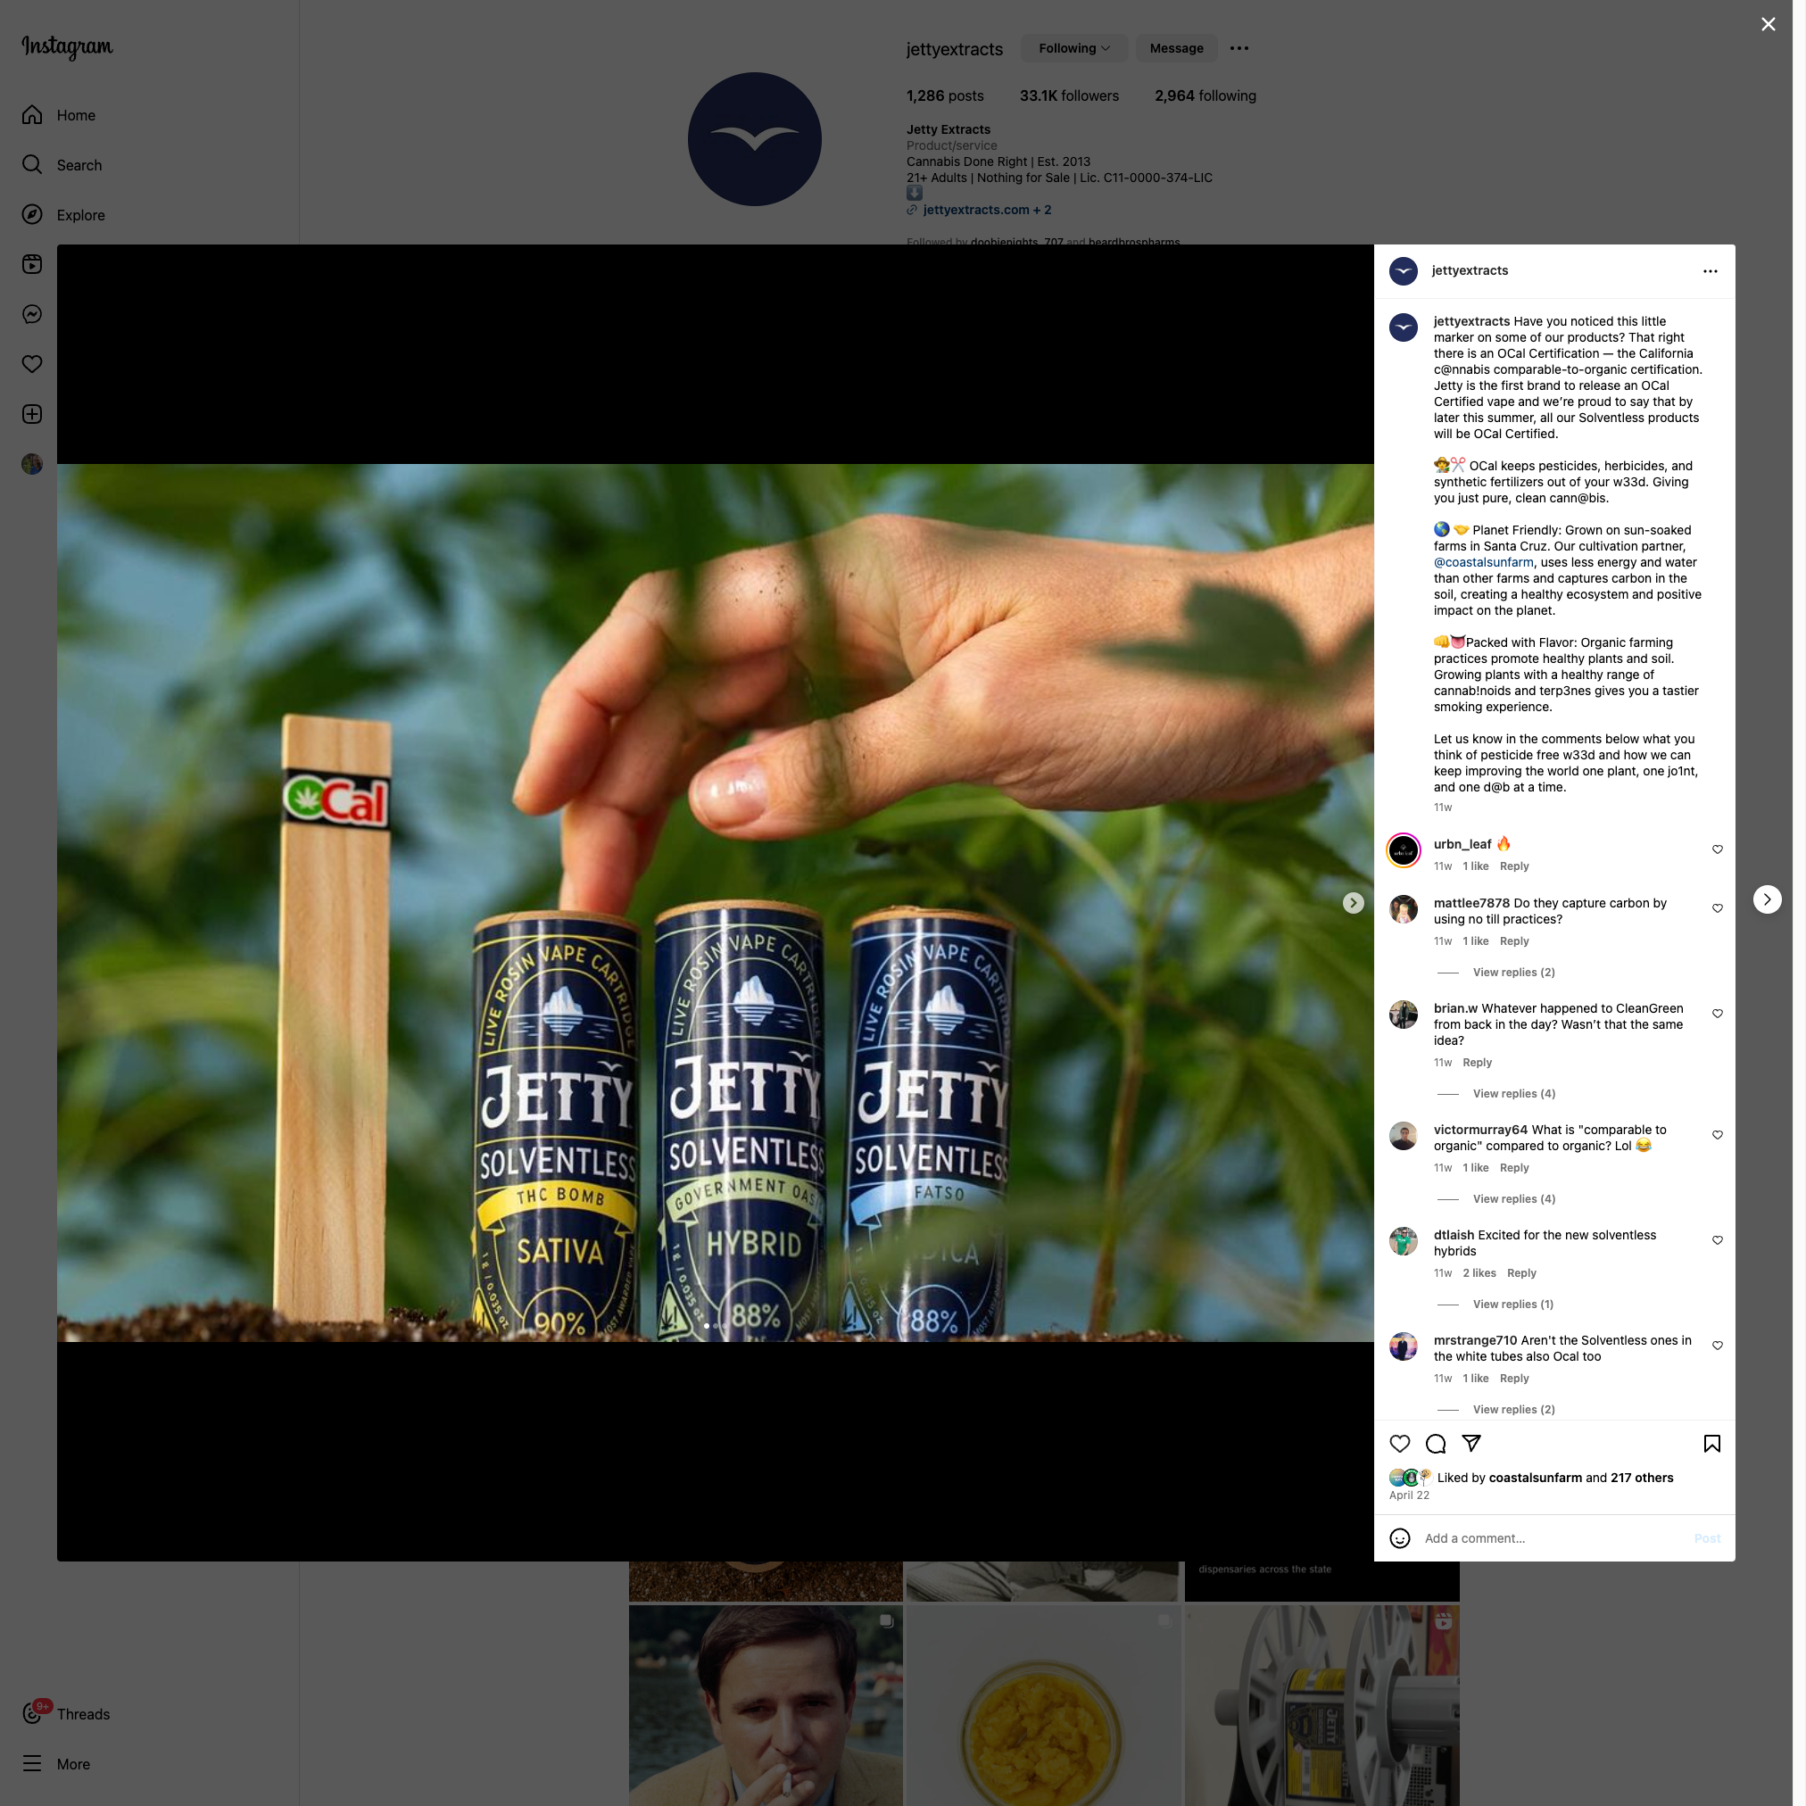This screenshot has width=1806, height=1806.
Task: Reply to victormurray64's comment
Action: click(1513, 1167)
